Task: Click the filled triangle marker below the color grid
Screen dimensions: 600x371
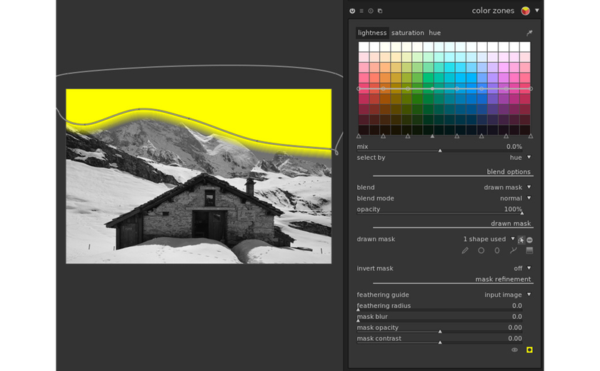Action: click(x=432, y=136)
